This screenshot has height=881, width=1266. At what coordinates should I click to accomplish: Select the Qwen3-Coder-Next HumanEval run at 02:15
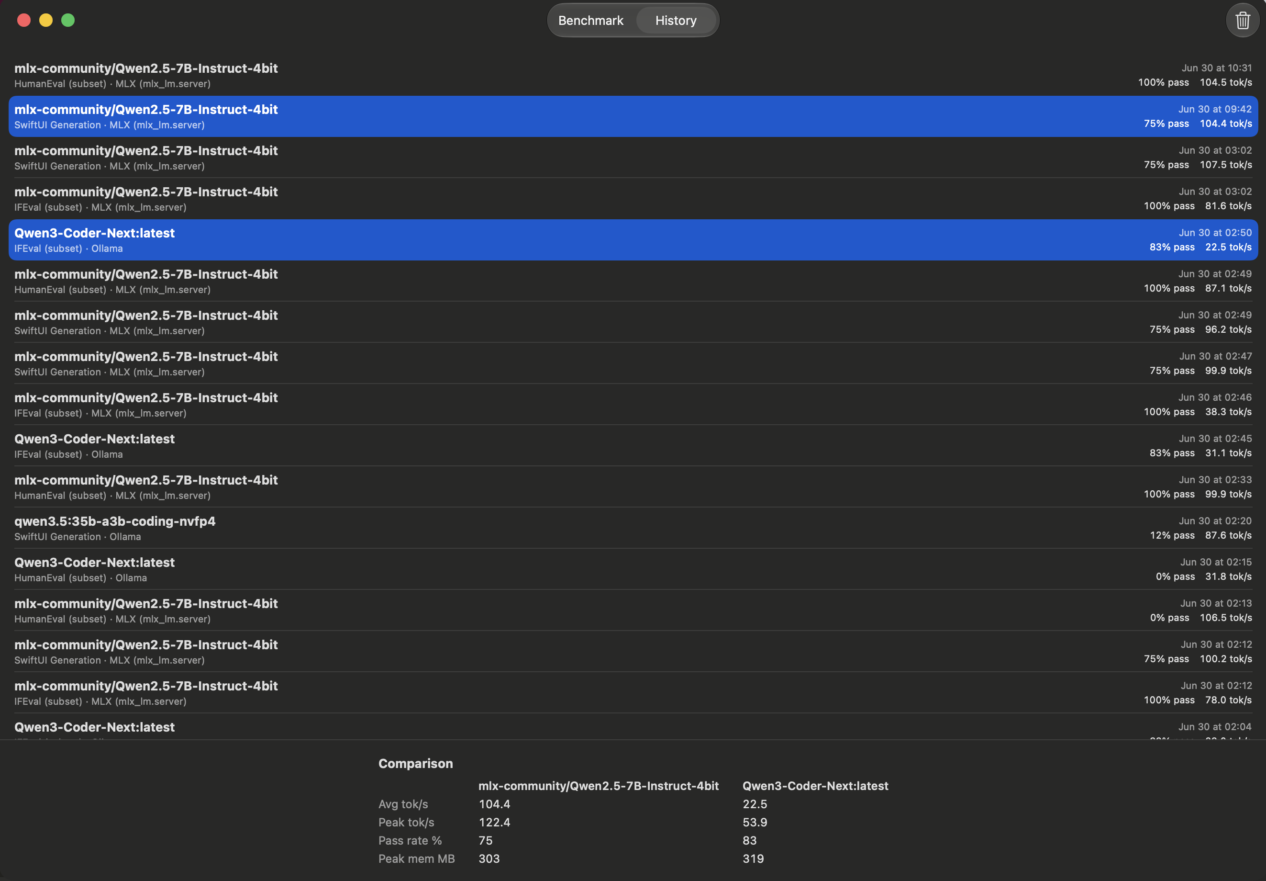[x=633, y=569]
